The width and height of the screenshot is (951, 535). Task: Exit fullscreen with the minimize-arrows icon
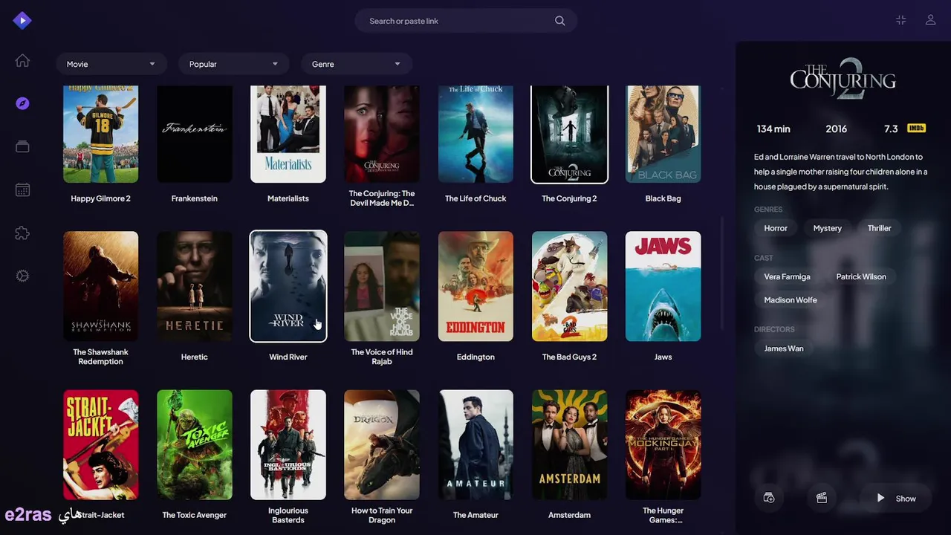[901, 20]
